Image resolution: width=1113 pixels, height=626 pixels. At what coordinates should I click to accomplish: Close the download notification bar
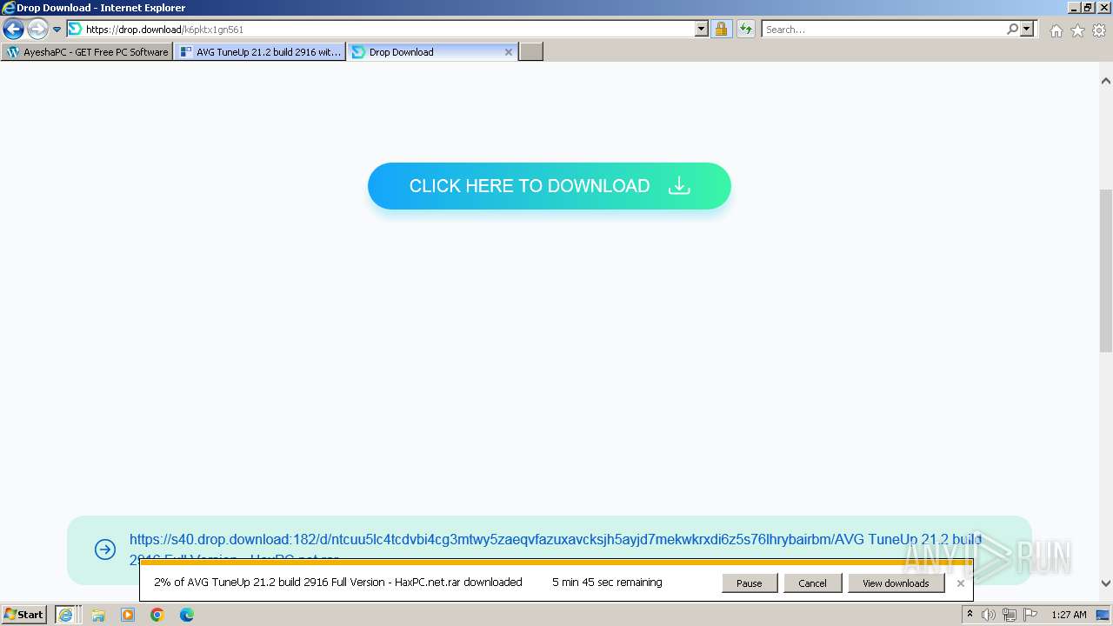point(960,583)
